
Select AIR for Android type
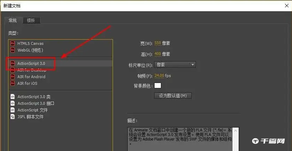tap(60, 76)
